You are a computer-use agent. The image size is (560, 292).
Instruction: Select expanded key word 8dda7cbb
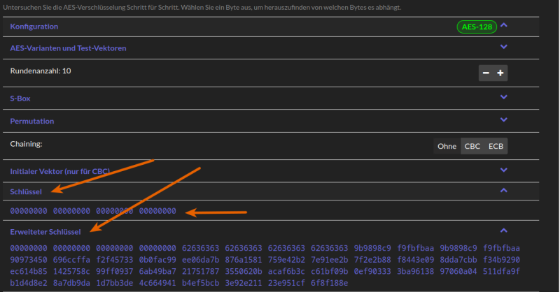[x=458, y=260]
